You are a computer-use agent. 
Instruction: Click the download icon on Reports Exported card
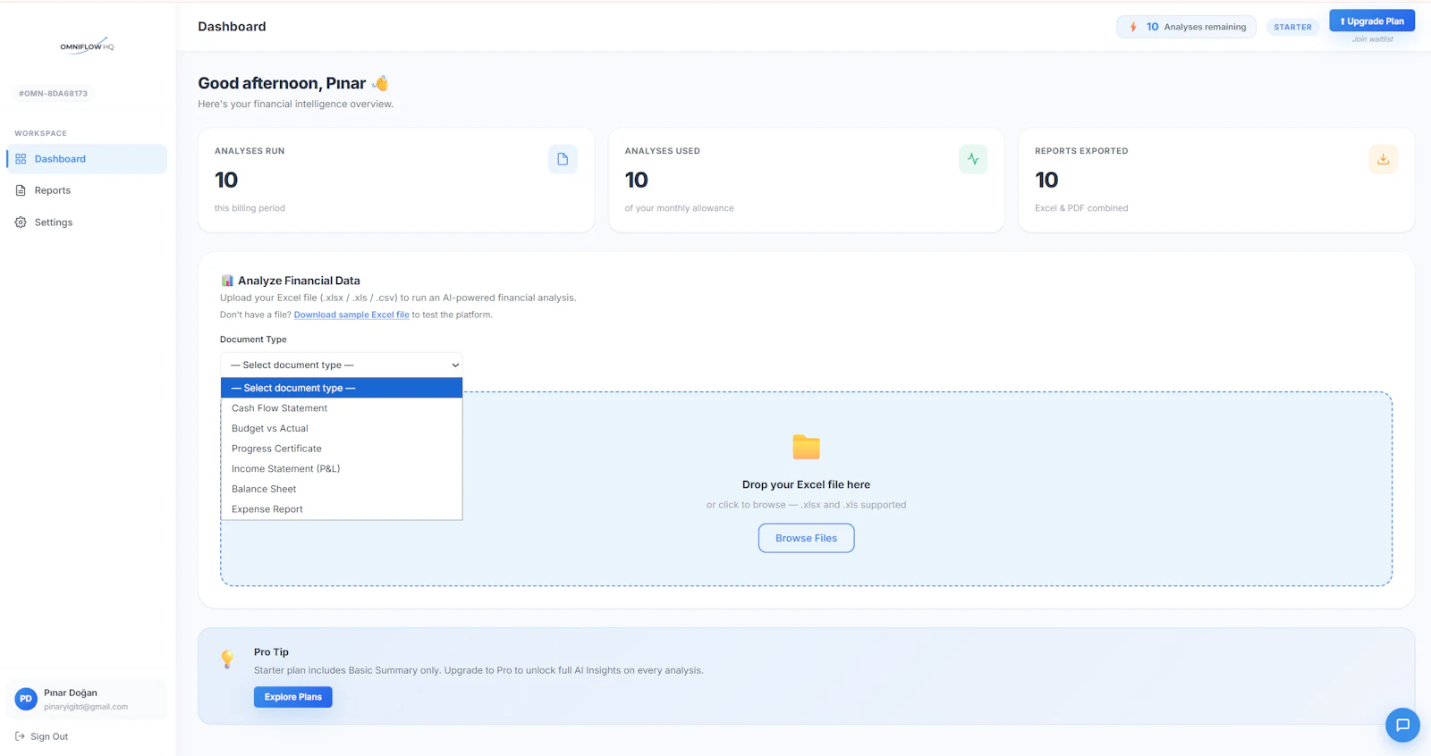tap(1383, 159)
